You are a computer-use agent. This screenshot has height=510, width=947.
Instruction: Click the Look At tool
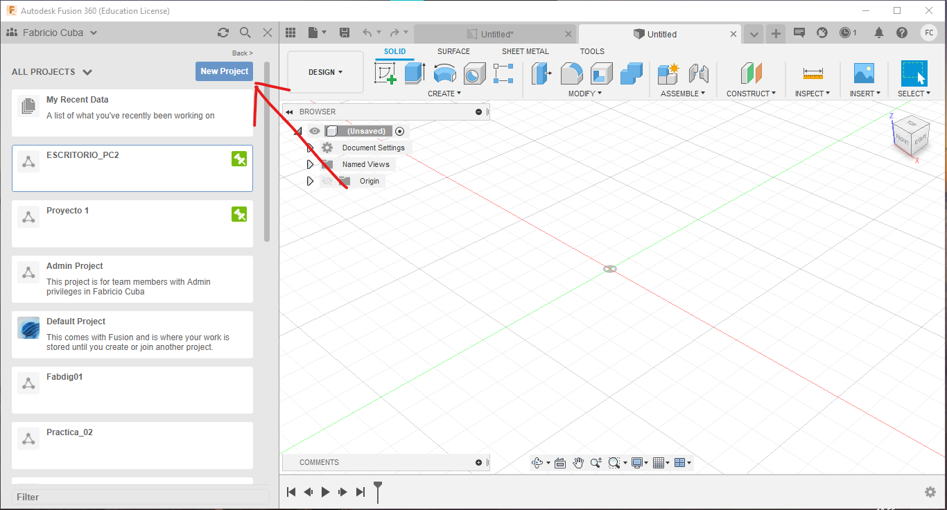click(560, 463)
